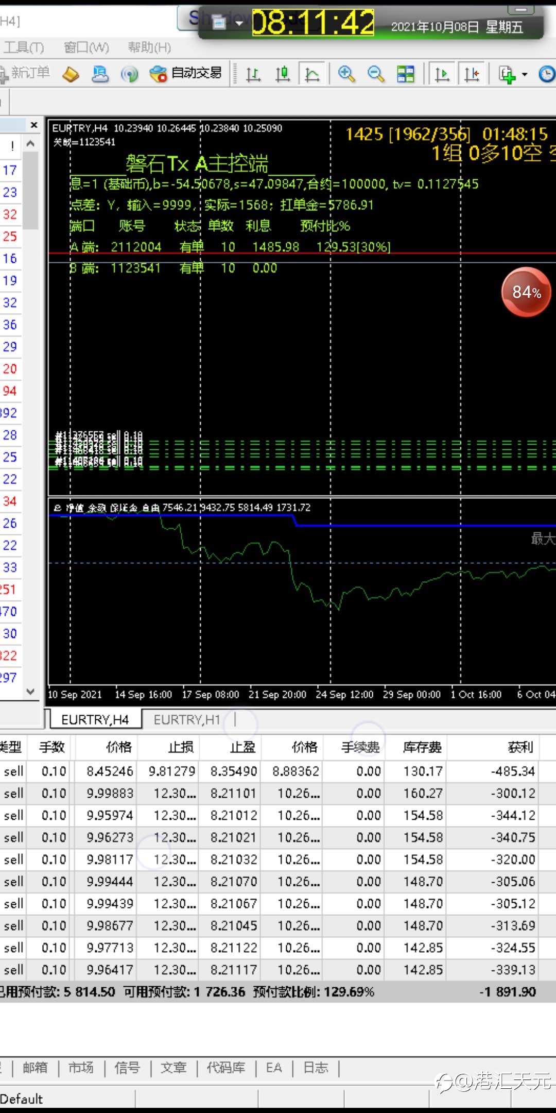Click the take profit value 8.21045
Viewport: 556px width, 1113px height.
[233, 926]
